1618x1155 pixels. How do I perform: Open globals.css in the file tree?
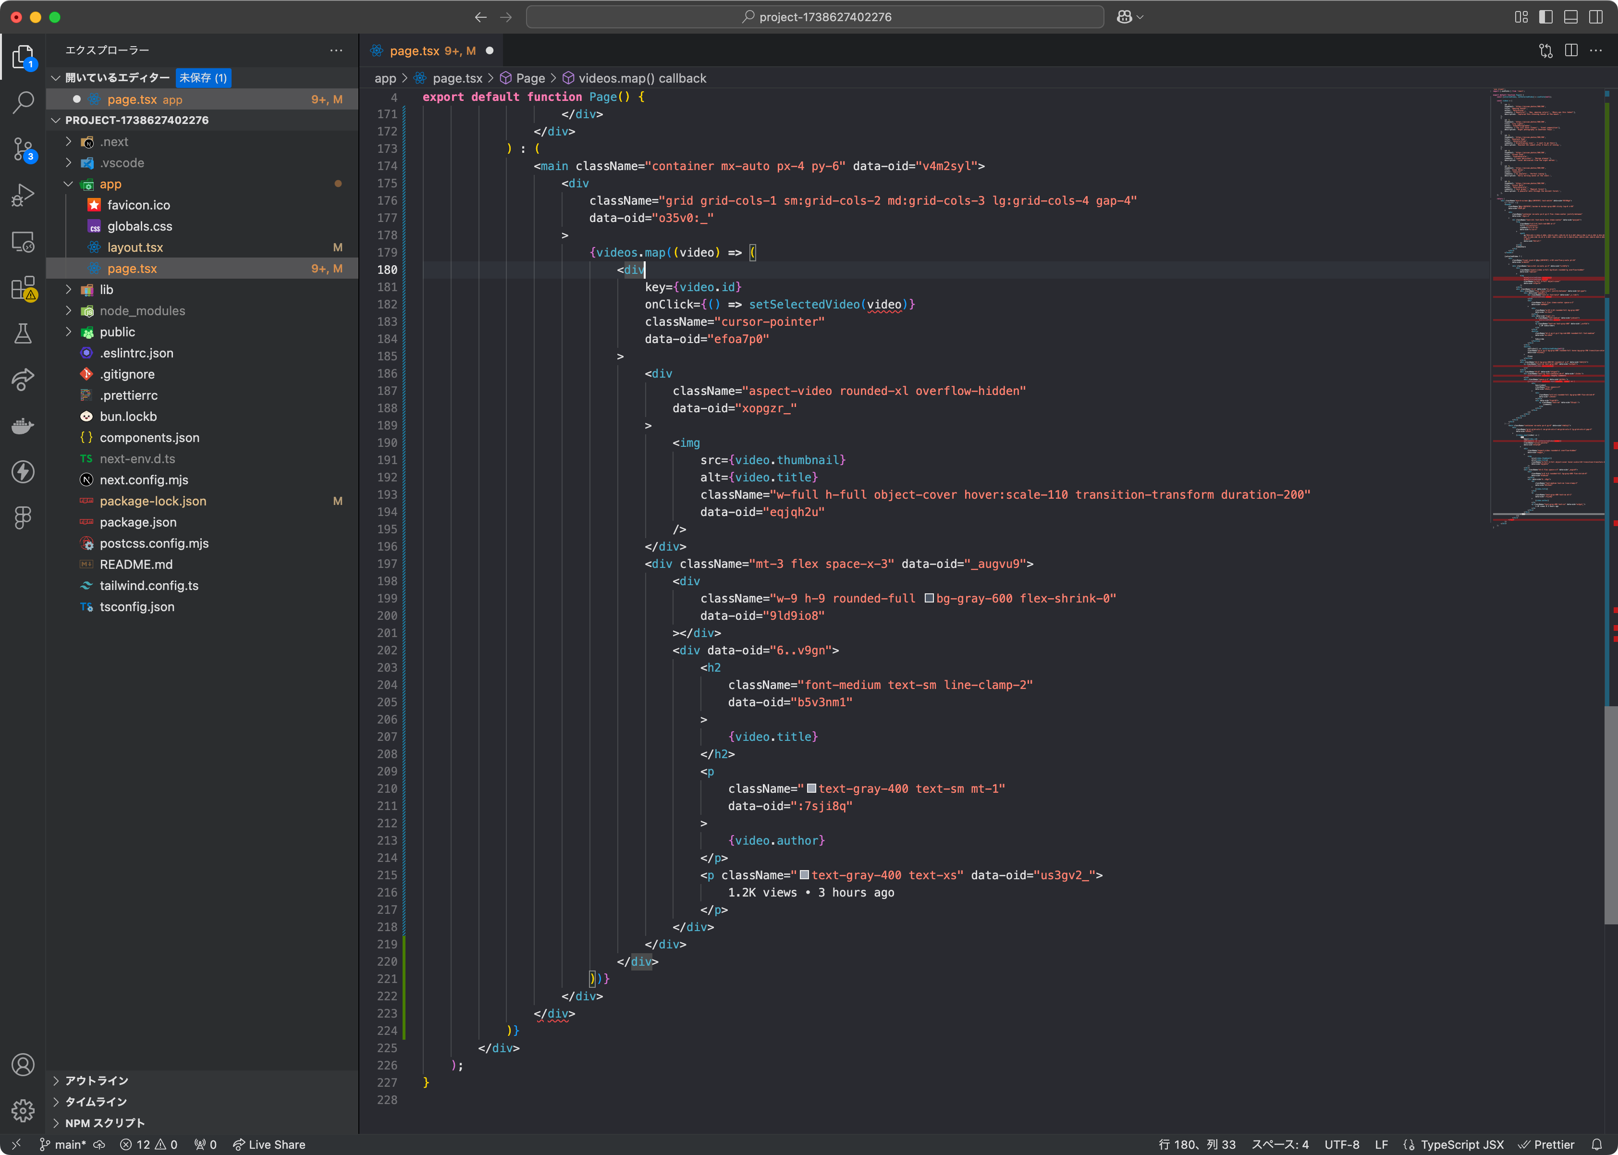pos(139,226)
